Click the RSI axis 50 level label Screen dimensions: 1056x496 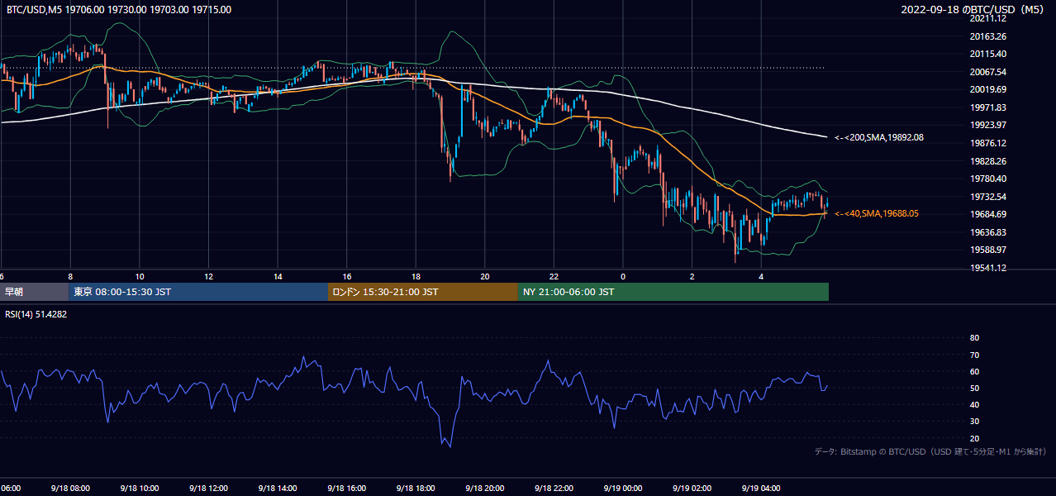point(974,388)
